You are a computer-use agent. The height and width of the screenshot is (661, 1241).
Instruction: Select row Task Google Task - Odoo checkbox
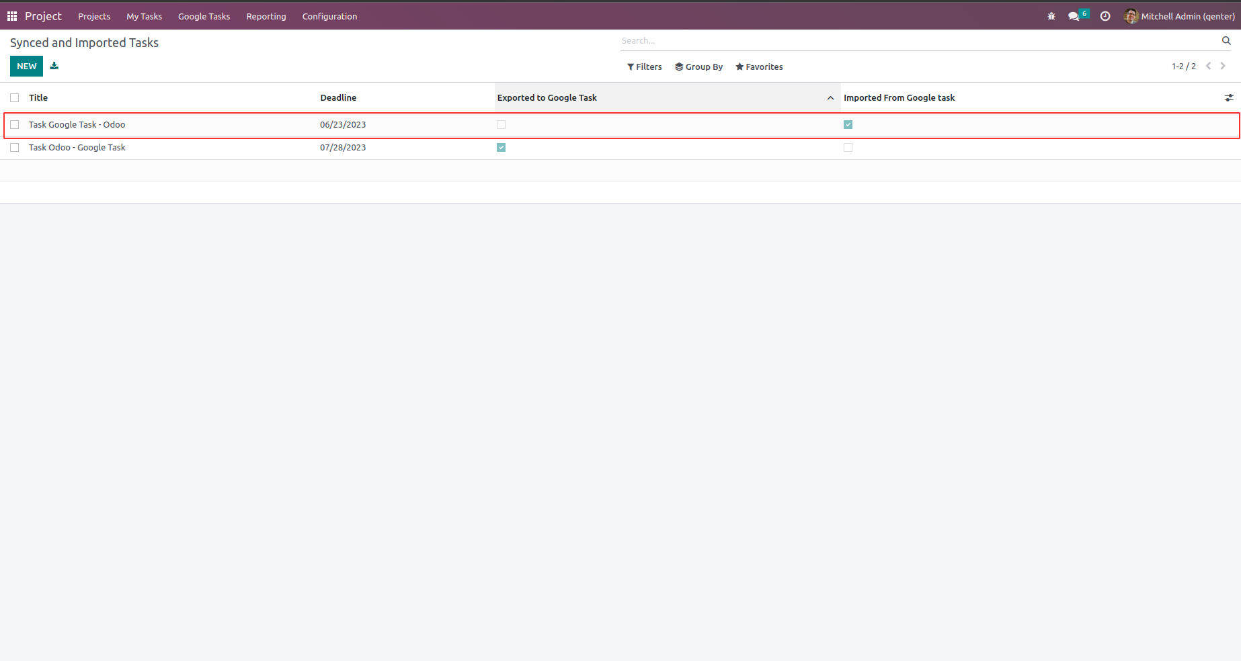pyautogui.click(x=15, y=125)
